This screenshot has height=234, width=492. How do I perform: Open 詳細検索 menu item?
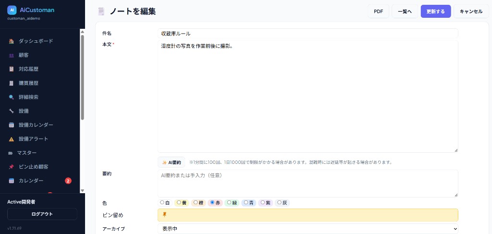point(28,97)
